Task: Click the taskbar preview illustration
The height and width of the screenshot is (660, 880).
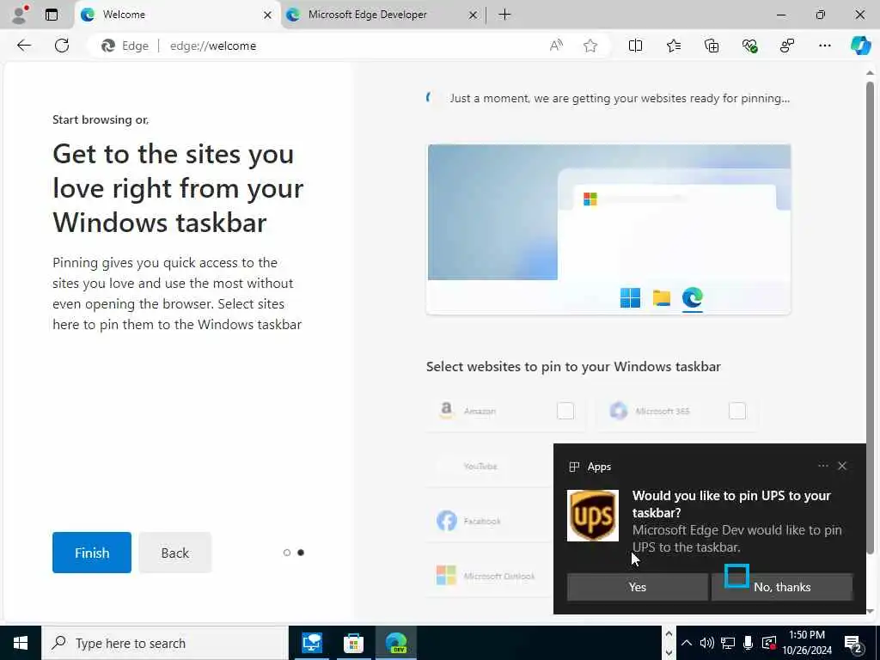Action: [x=609, y=229]
